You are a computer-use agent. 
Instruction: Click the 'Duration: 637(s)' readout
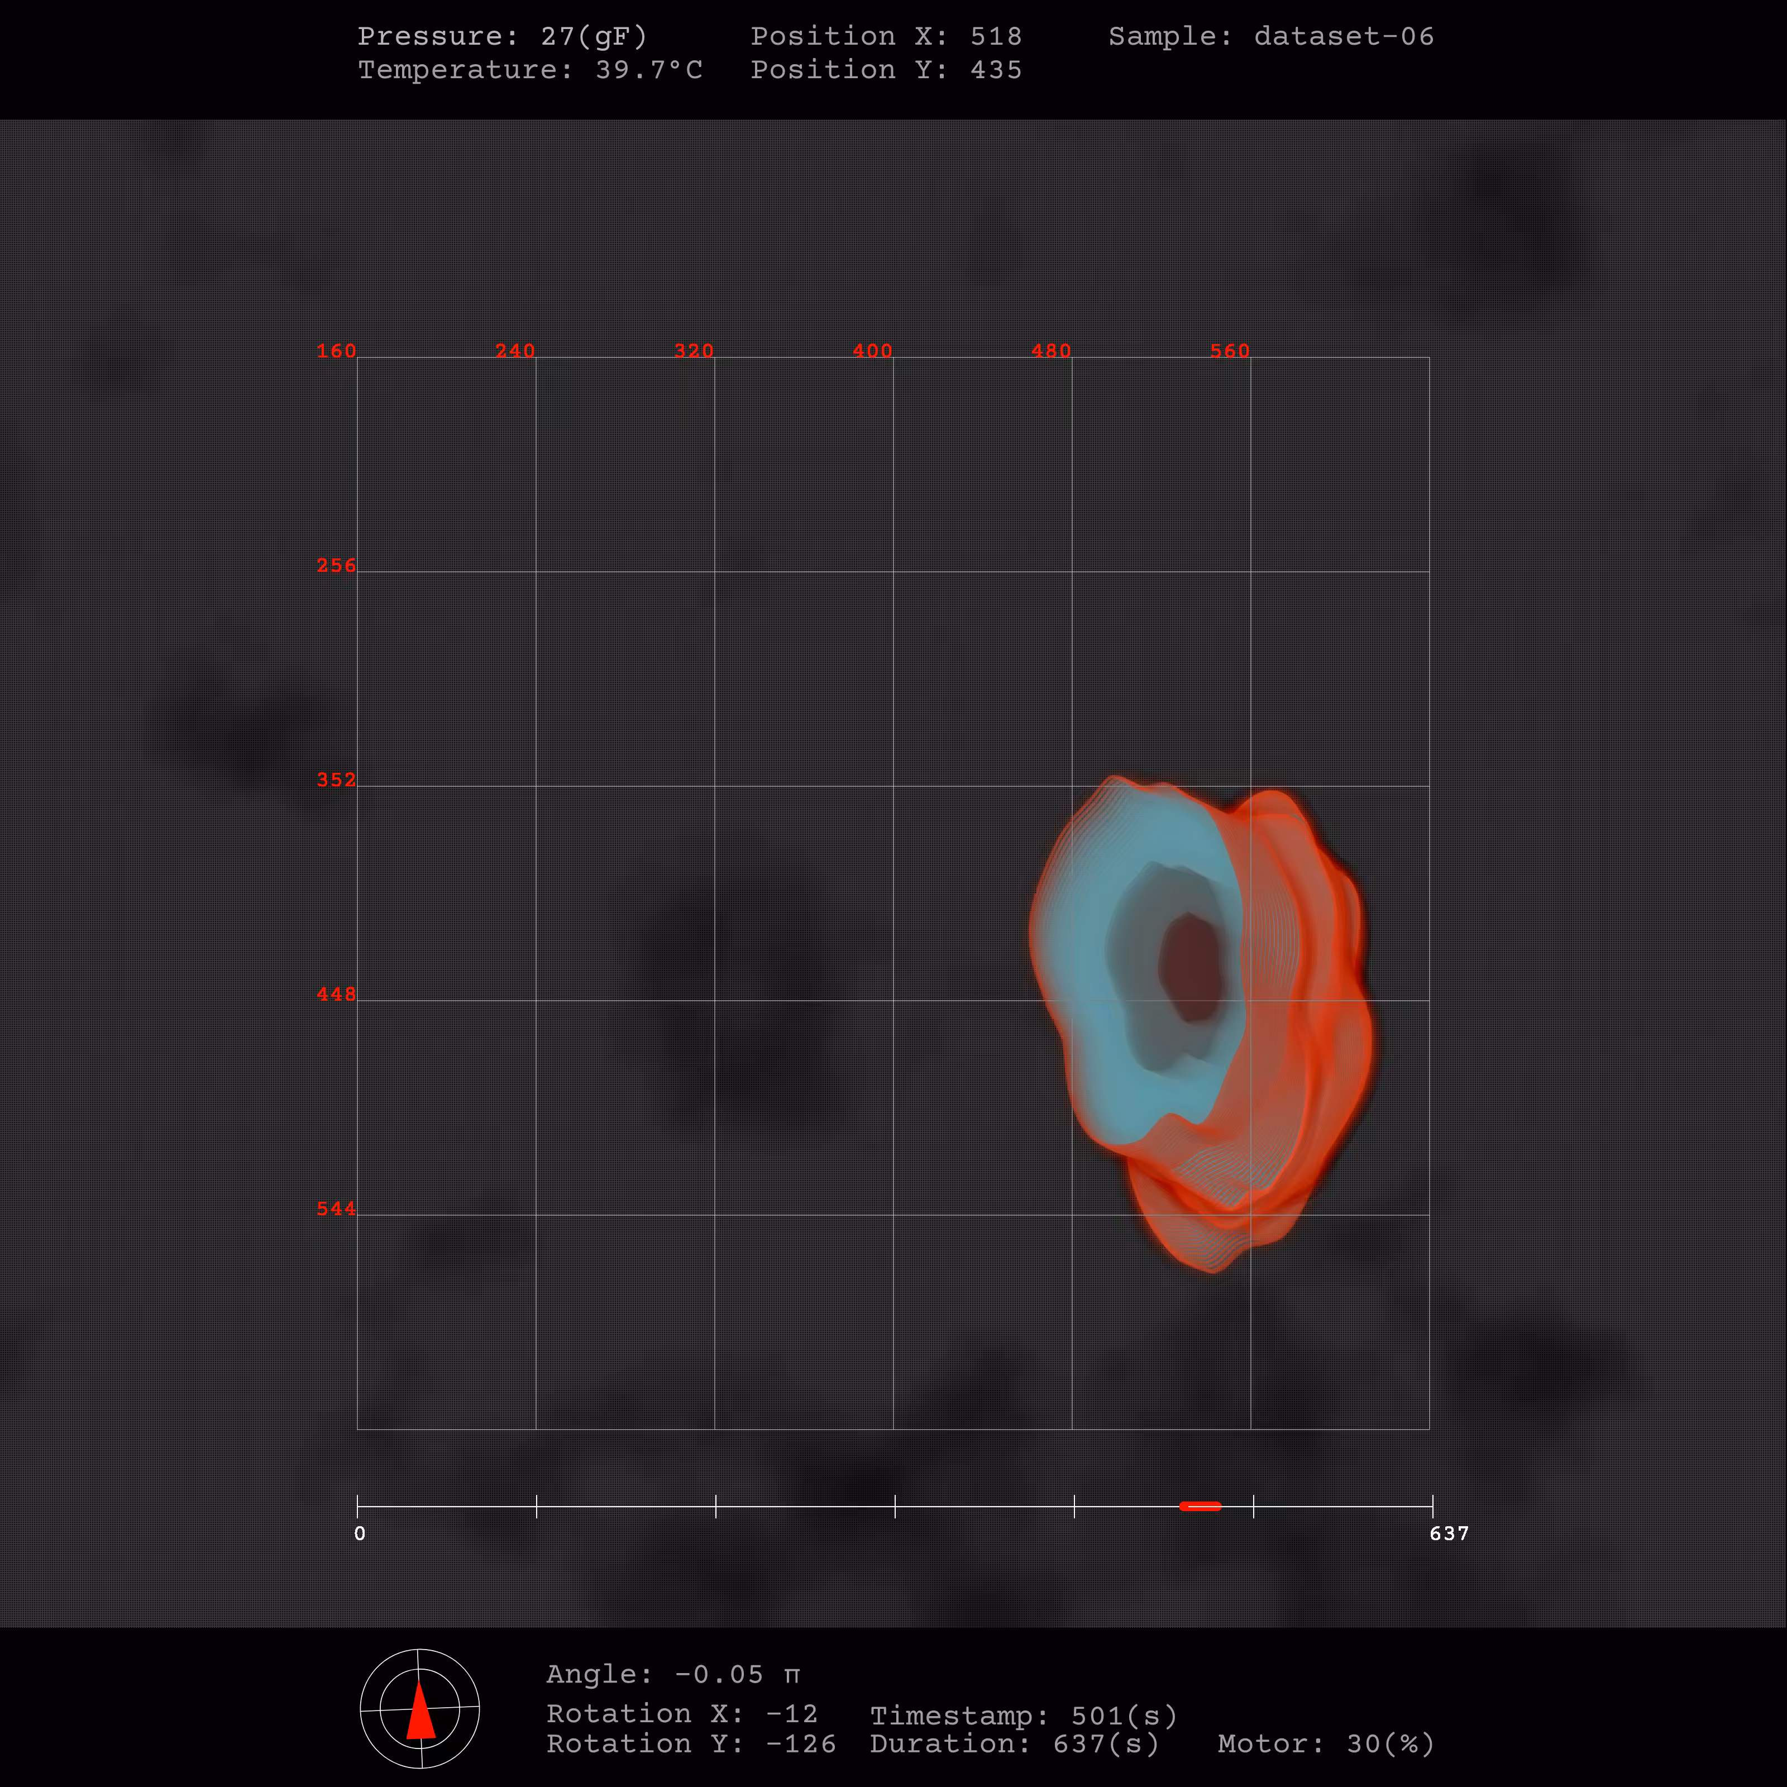click(1015, 1743)
